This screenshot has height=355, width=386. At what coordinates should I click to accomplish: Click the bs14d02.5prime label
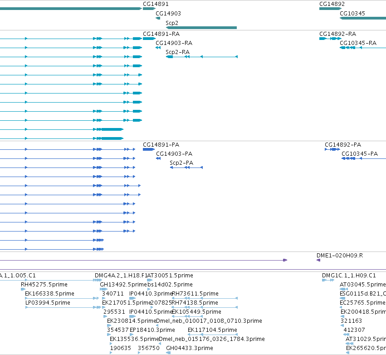coord(170,285)
